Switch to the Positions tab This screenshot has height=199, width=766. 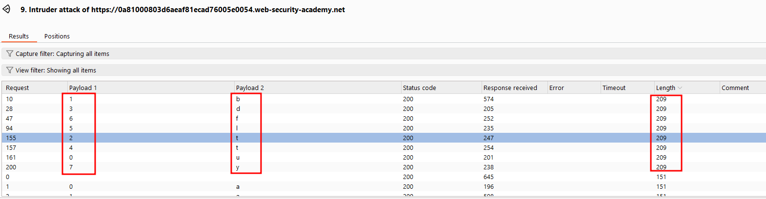point(57,36)
